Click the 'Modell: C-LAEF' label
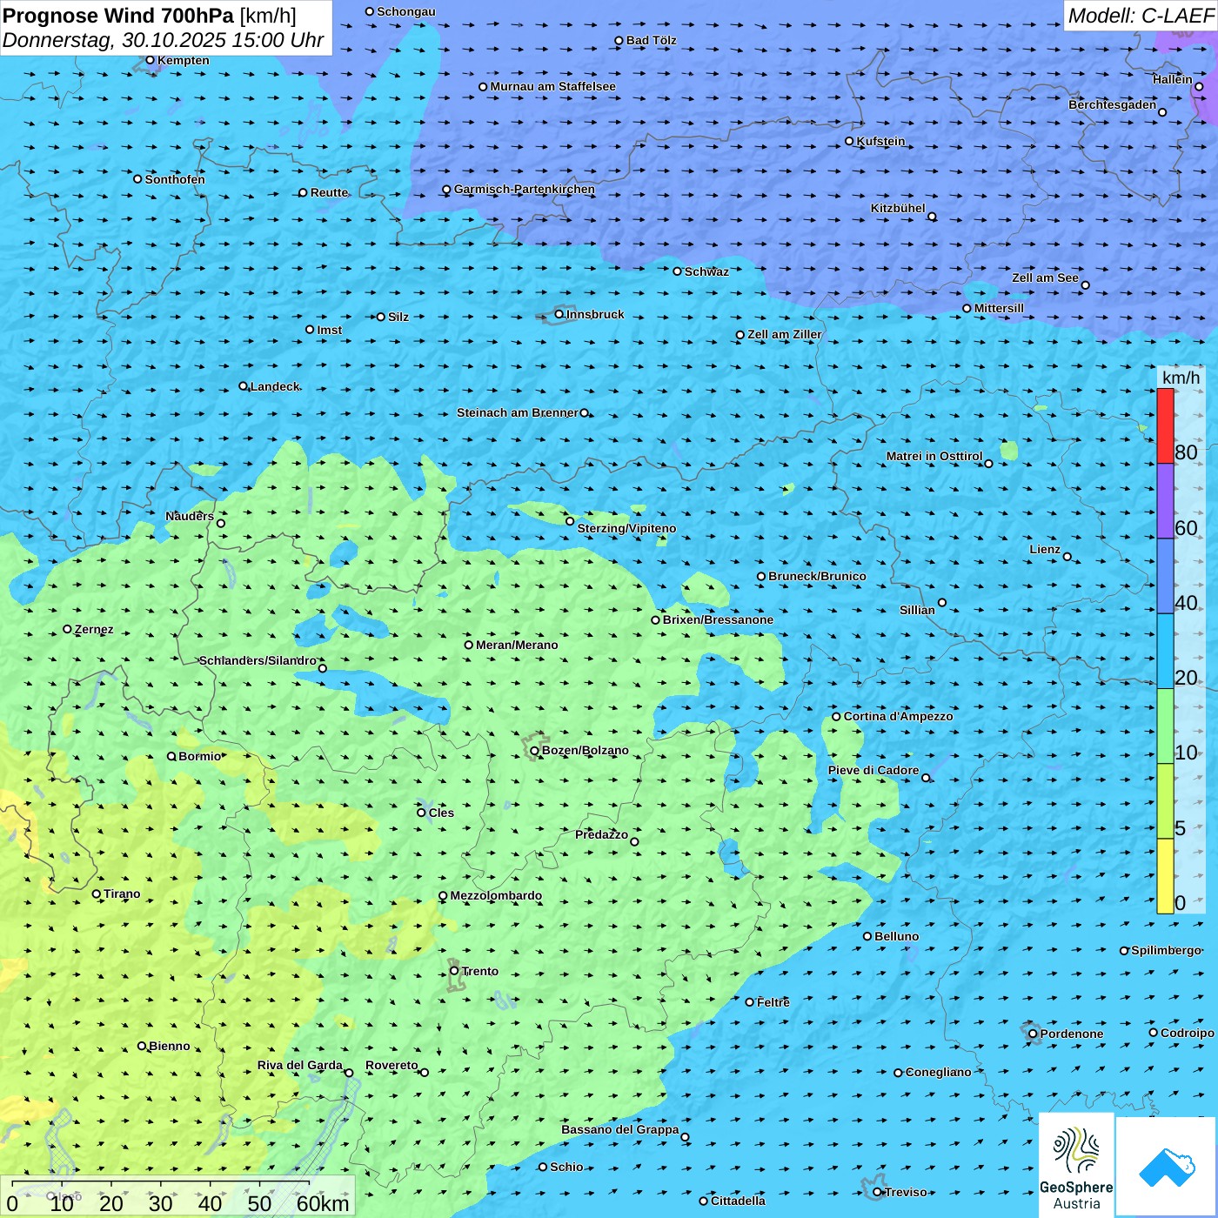The width and height of the screenshot is (1218, 1218). (1140, 16)
